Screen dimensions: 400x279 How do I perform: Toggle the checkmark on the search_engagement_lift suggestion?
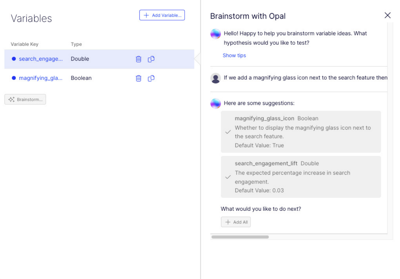tap(228, 177)
